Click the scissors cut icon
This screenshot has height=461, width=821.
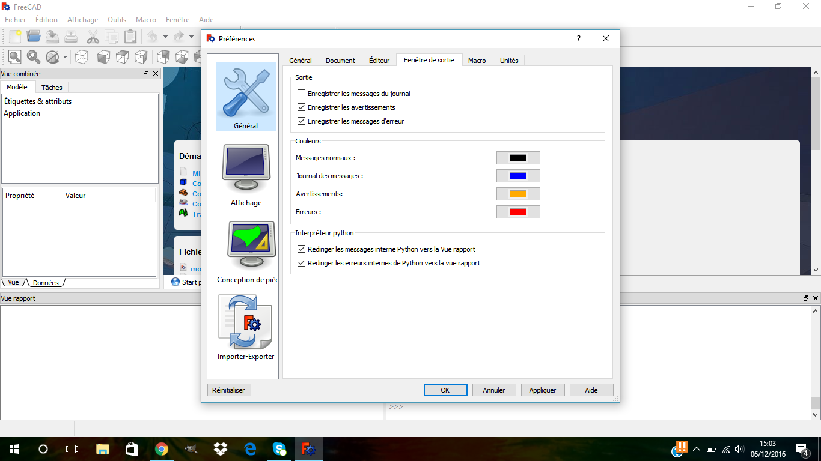(x=93, y=37)
